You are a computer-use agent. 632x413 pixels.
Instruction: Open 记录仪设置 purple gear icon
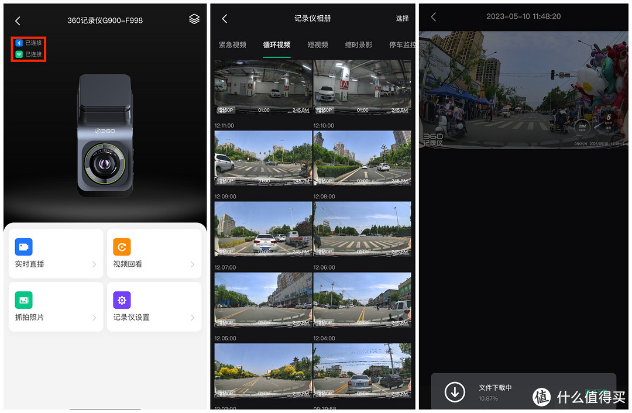[122, 300]
